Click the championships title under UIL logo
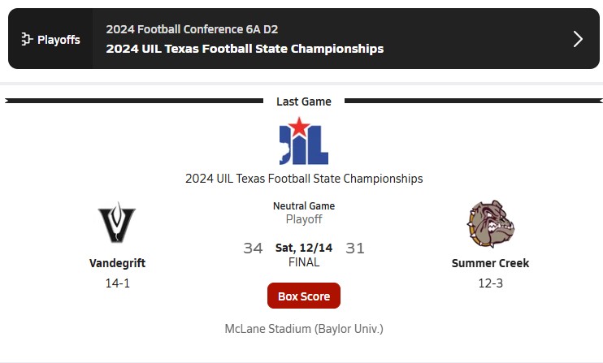 (x=304, y=179)
